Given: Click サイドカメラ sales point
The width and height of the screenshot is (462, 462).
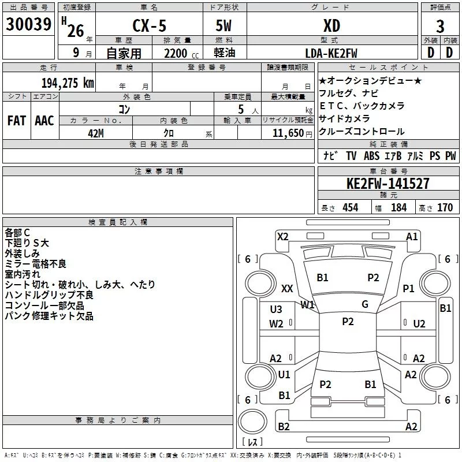Looking at the screenshot, I should [x=344, y=118].
